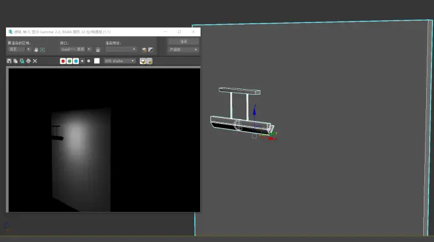Open the area to render dropdown

19,49
